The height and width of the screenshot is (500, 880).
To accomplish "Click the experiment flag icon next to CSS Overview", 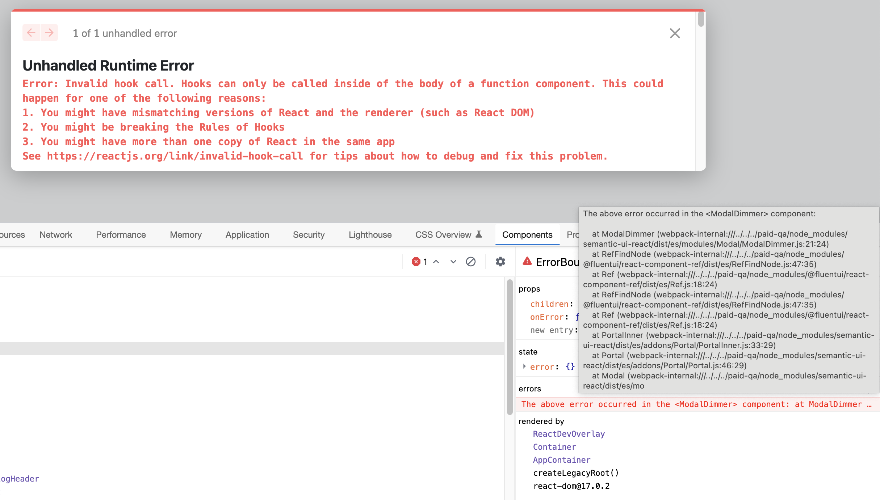I will (x=479, y=234).
